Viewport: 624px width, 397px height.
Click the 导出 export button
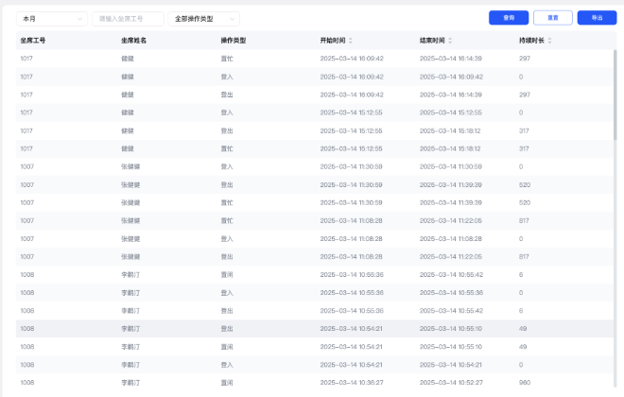coord(597,18)
